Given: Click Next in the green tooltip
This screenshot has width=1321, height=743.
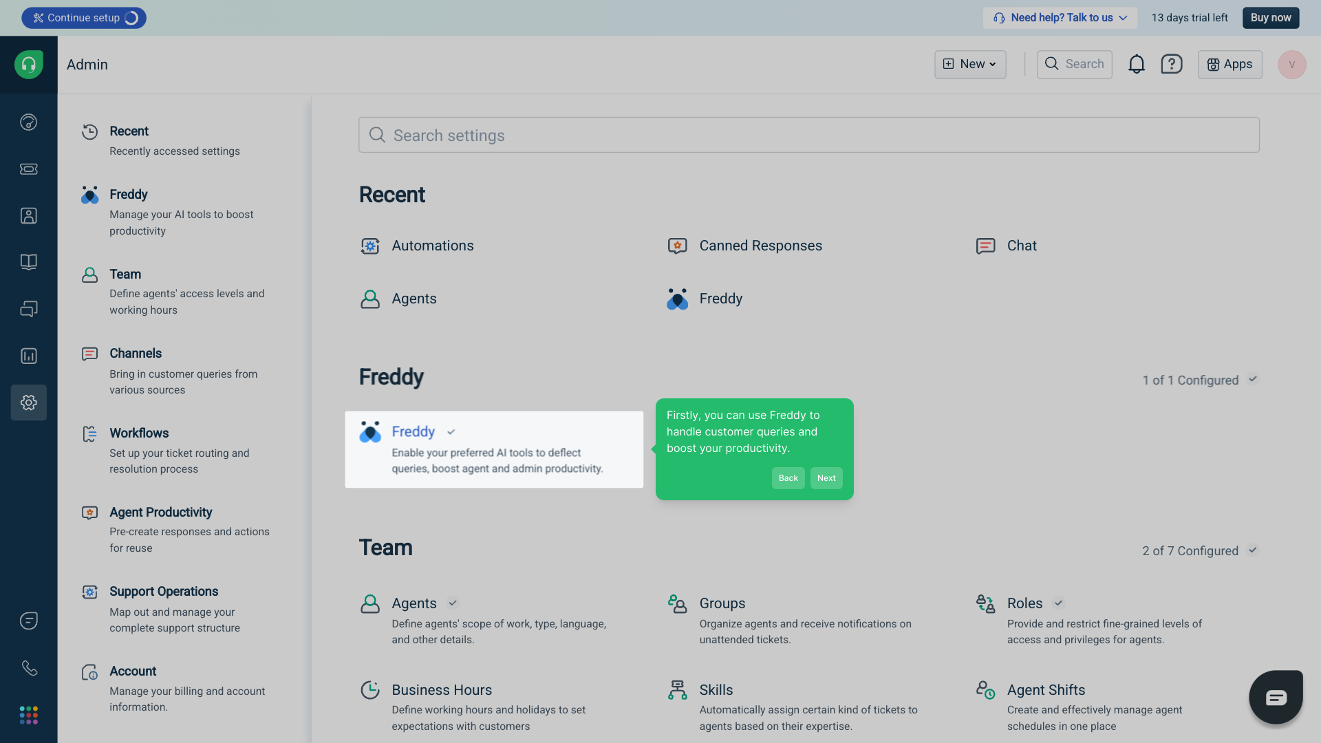Looking at the screenshot, I should click(x=826, y=478).
